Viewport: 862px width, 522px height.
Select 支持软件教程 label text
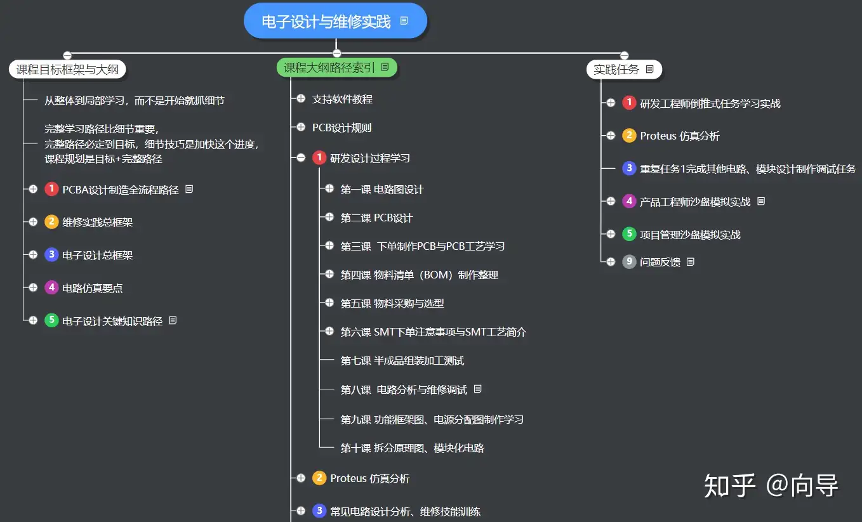point(342,99)
